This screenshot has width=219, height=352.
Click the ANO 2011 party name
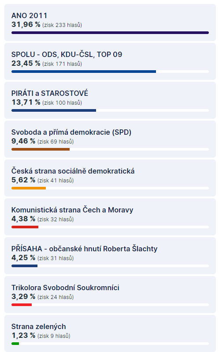click(x=30, y=16)
